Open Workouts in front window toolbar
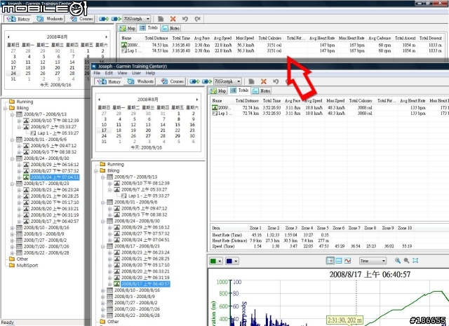Viewport: 449px width, 326px height. click(140, 81)
